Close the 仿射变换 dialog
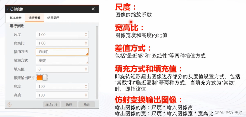Image resolution: width=246 pixels, height=117 pixels. [93, 9]
